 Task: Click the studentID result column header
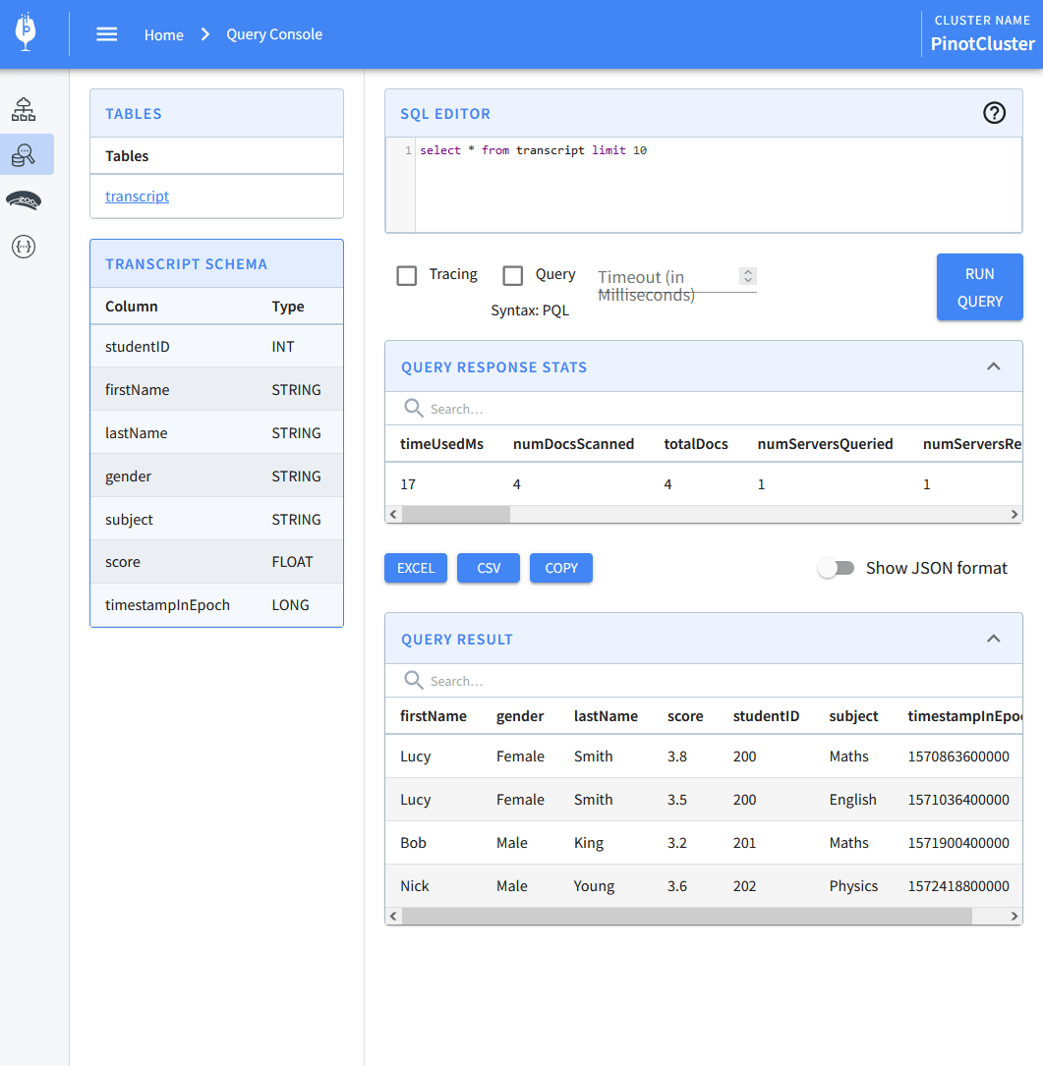click(x=766, y=716)
